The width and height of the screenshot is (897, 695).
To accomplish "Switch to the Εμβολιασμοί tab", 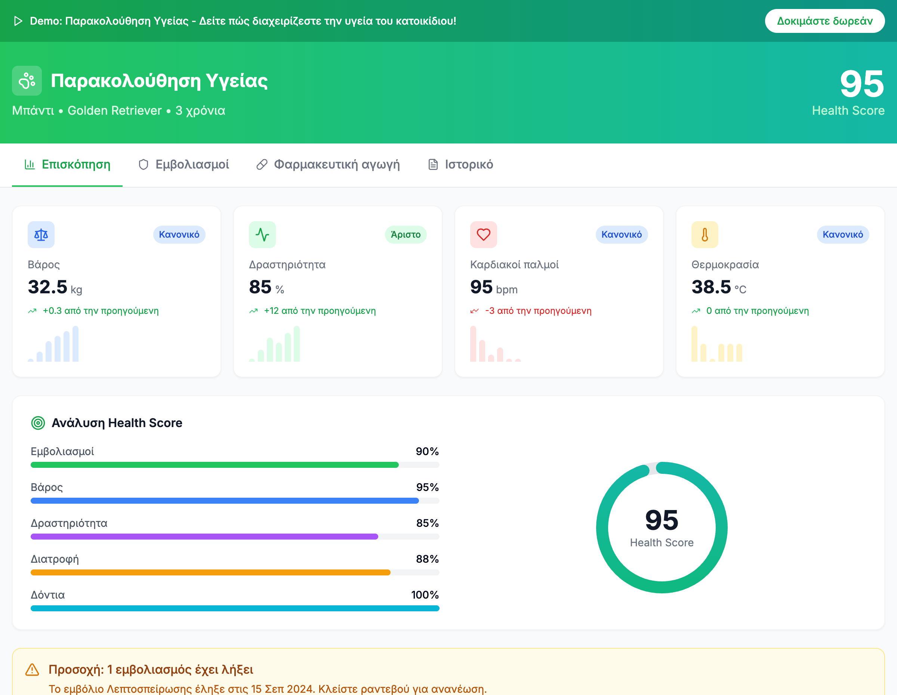I will click(x=184, y=165).
